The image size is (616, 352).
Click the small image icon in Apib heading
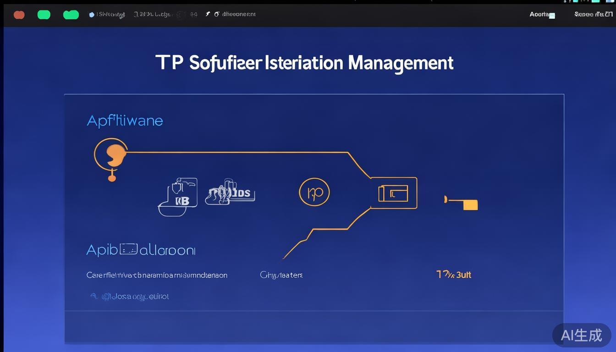128,249
